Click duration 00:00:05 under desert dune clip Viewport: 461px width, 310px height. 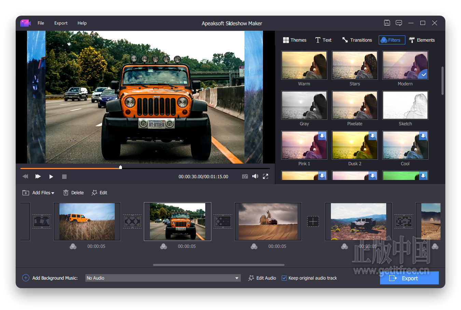click(x=277, y=246)
